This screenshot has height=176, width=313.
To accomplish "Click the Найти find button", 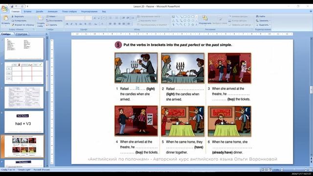I will point(261,16).
